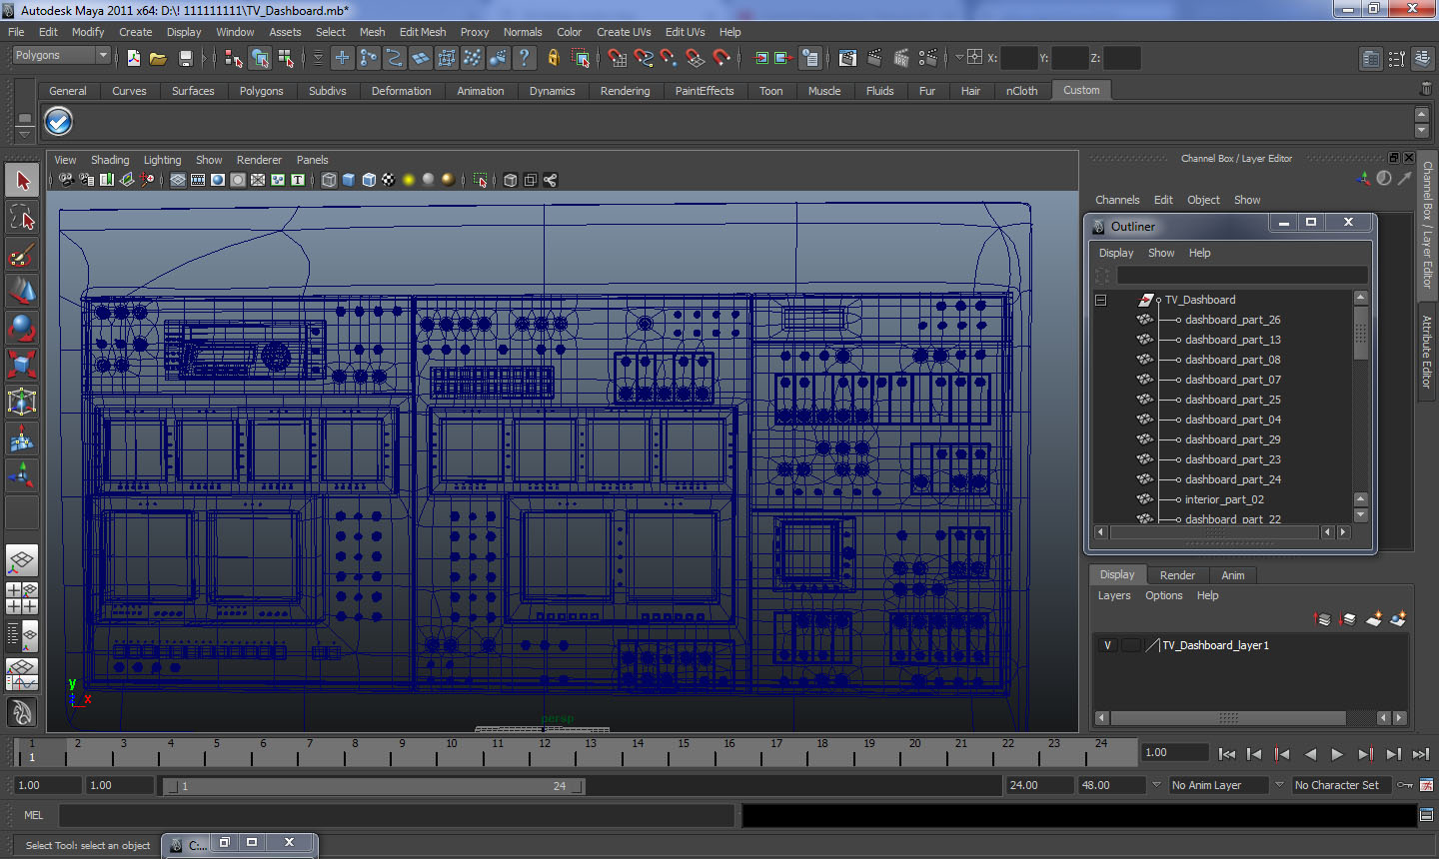
Task: Choose the Rotate tool in toolbox
Action: (22, 328)
